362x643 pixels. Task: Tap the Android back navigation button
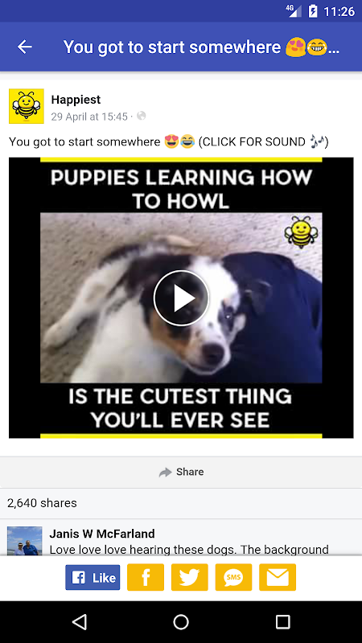point(80,621)
